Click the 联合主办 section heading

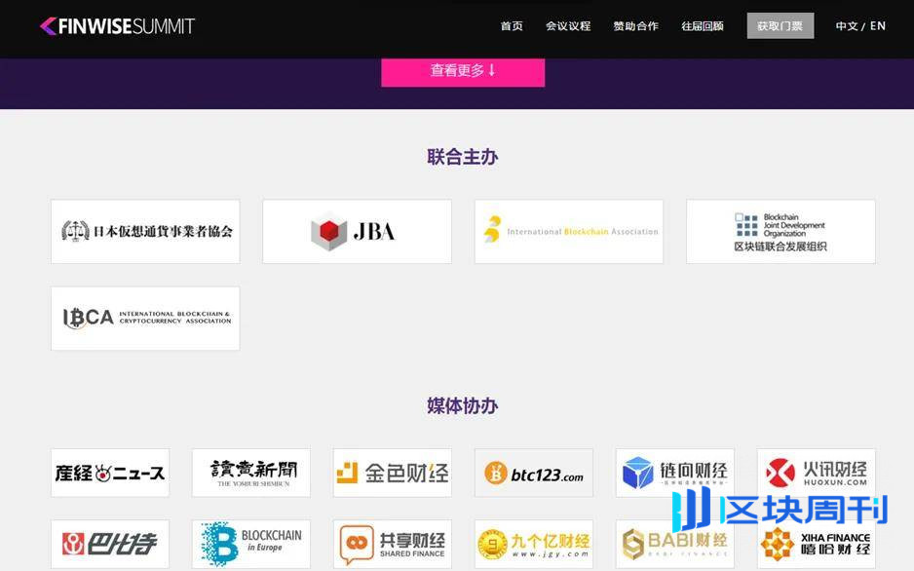[x=463, y=157]
